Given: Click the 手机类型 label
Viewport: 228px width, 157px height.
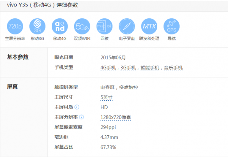Looking at the screenshot, I should point(64,67).
